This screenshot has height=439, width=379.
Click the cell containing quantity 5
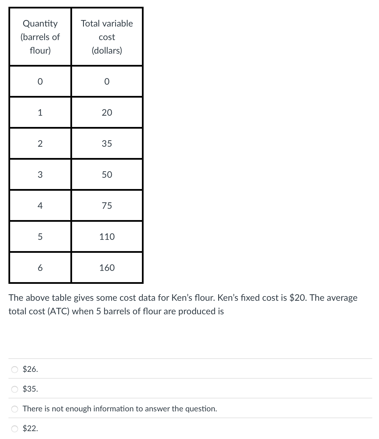pyautogui.click(x=40, y=237)
